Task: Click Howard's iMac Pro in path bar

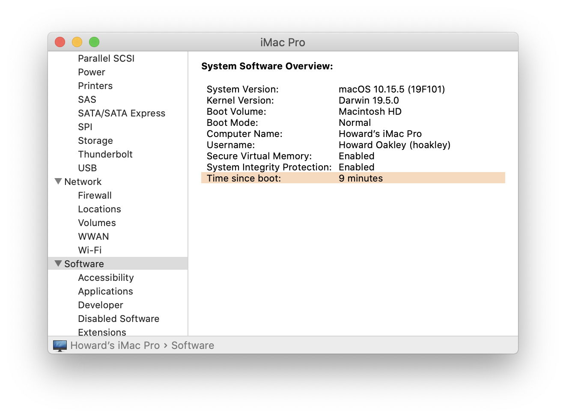Action: click(115, 346)
